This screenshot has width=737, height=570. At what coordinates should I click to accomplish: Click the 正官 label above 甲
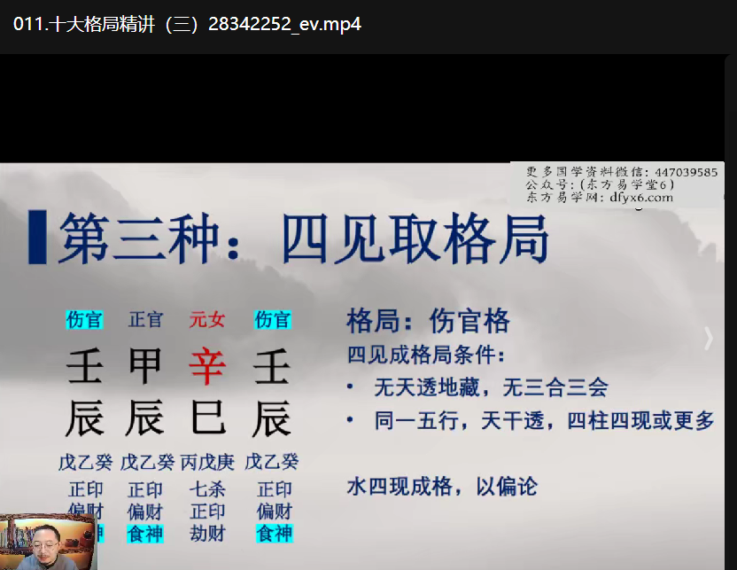[146, 320]
